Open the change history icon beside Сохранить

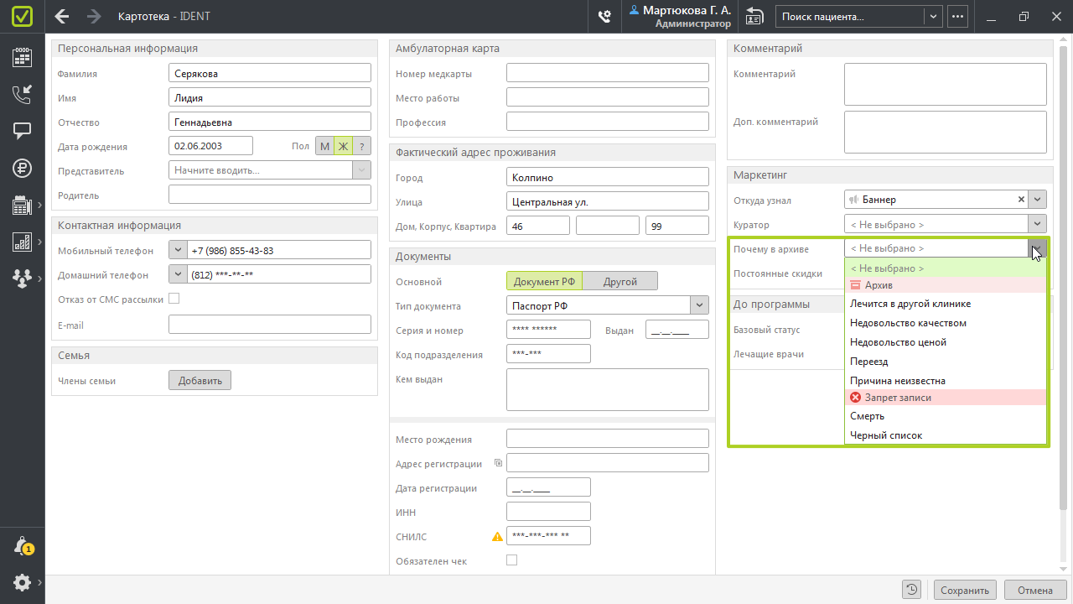pyautogui.click(x=913, y=590)
